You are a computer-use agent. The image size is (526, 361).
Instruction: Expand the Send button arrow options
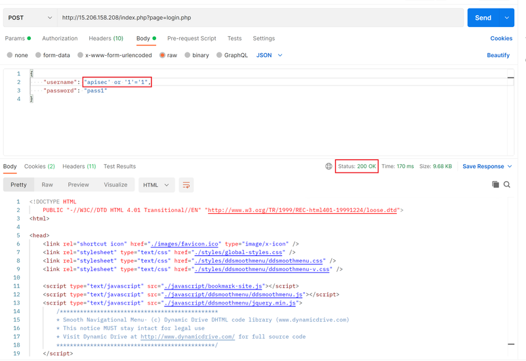(507, 18)
